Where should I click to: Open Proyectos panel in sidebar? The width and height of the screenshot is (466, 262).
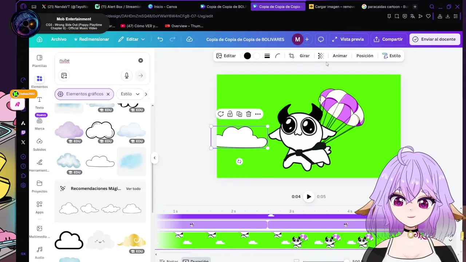point(39,187)
